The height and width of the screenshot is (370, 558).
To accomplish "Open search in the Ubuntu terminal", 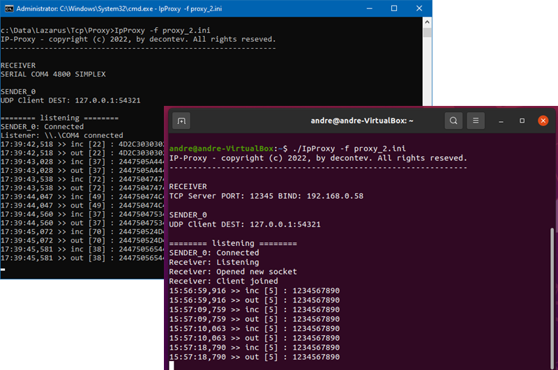I will (x=453, y=121).
